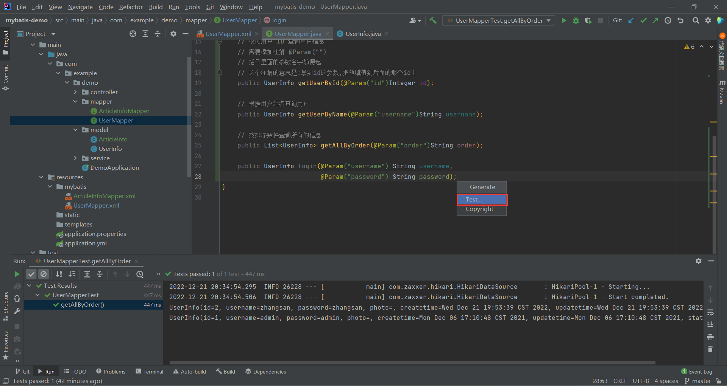Open Event Log
The image size is (727, 386).
(x=697, y=372)
